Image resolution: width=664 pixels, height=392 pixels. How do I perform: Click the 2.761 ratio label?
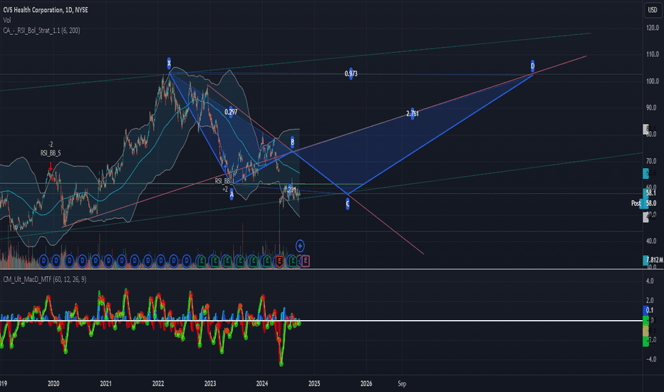tap(413, 113)
